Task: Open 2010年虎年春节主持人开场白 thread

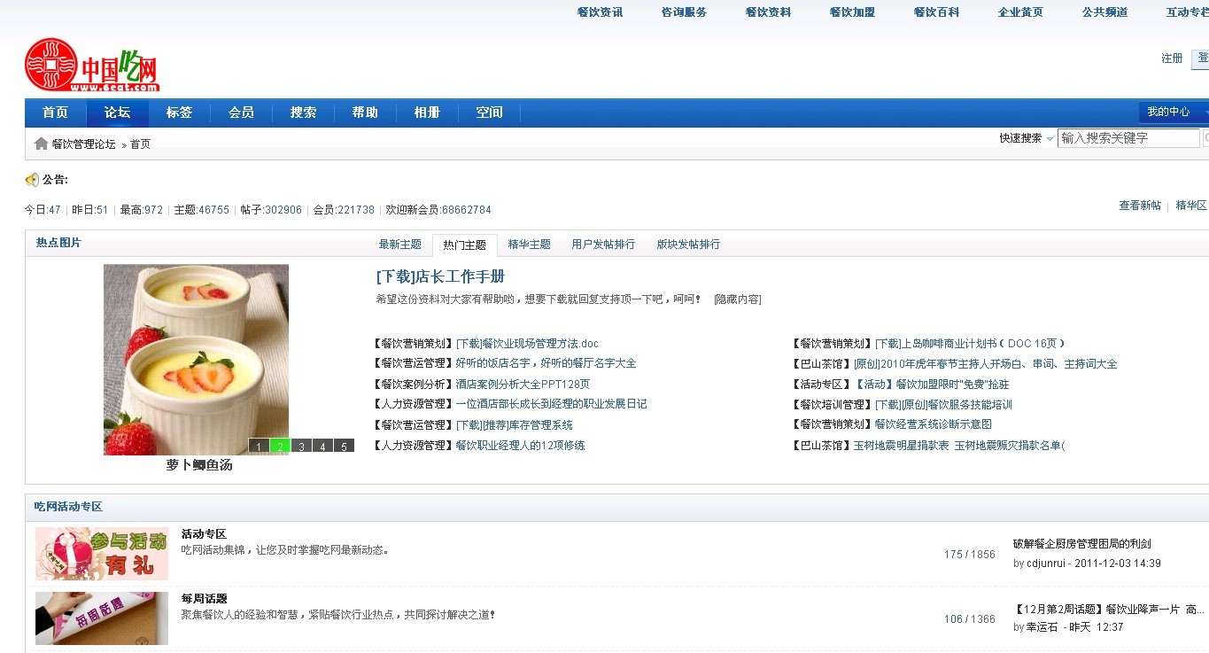Action: pos(985,364)
